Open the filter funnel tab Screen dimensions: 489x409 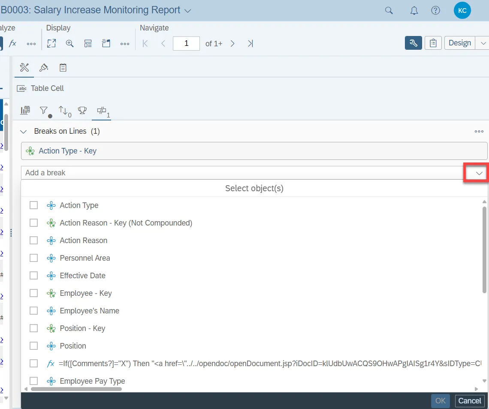coord(44,111)
